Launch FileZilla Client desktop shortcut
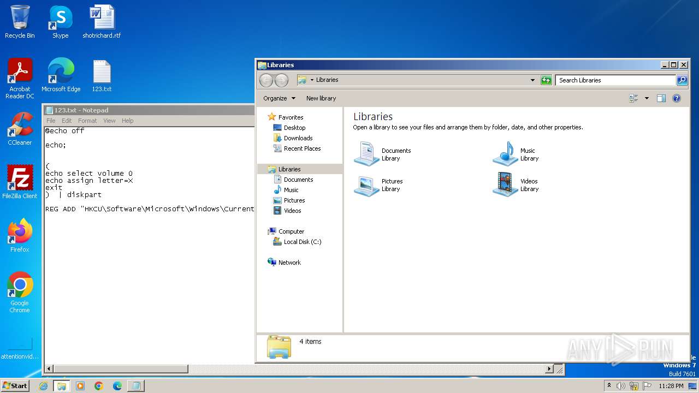The height and width of the screenshot is (393, 699). 20,182
